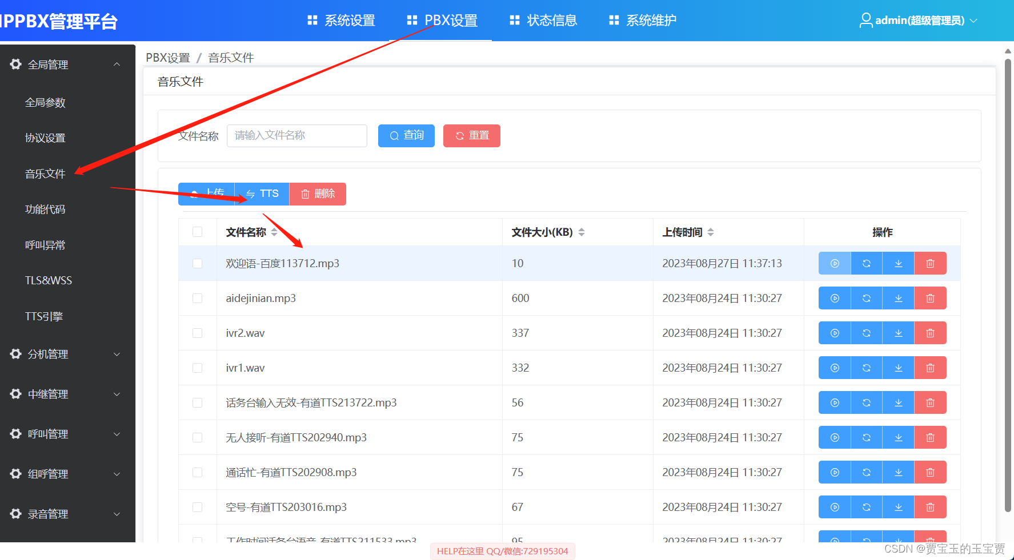Play the ivr1.wav file

pyautogui.click(x=835, y=368)
